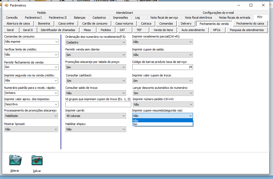This screenshot has height=179, width=273.
Task: Click the Parâmetros window title icon
Action: point(7,5)
